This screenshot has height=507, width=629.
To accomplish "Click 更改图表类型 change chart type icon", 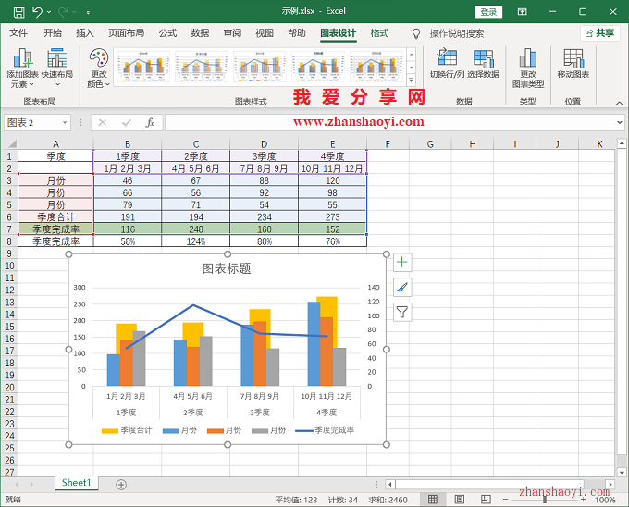I will [528, 68].
